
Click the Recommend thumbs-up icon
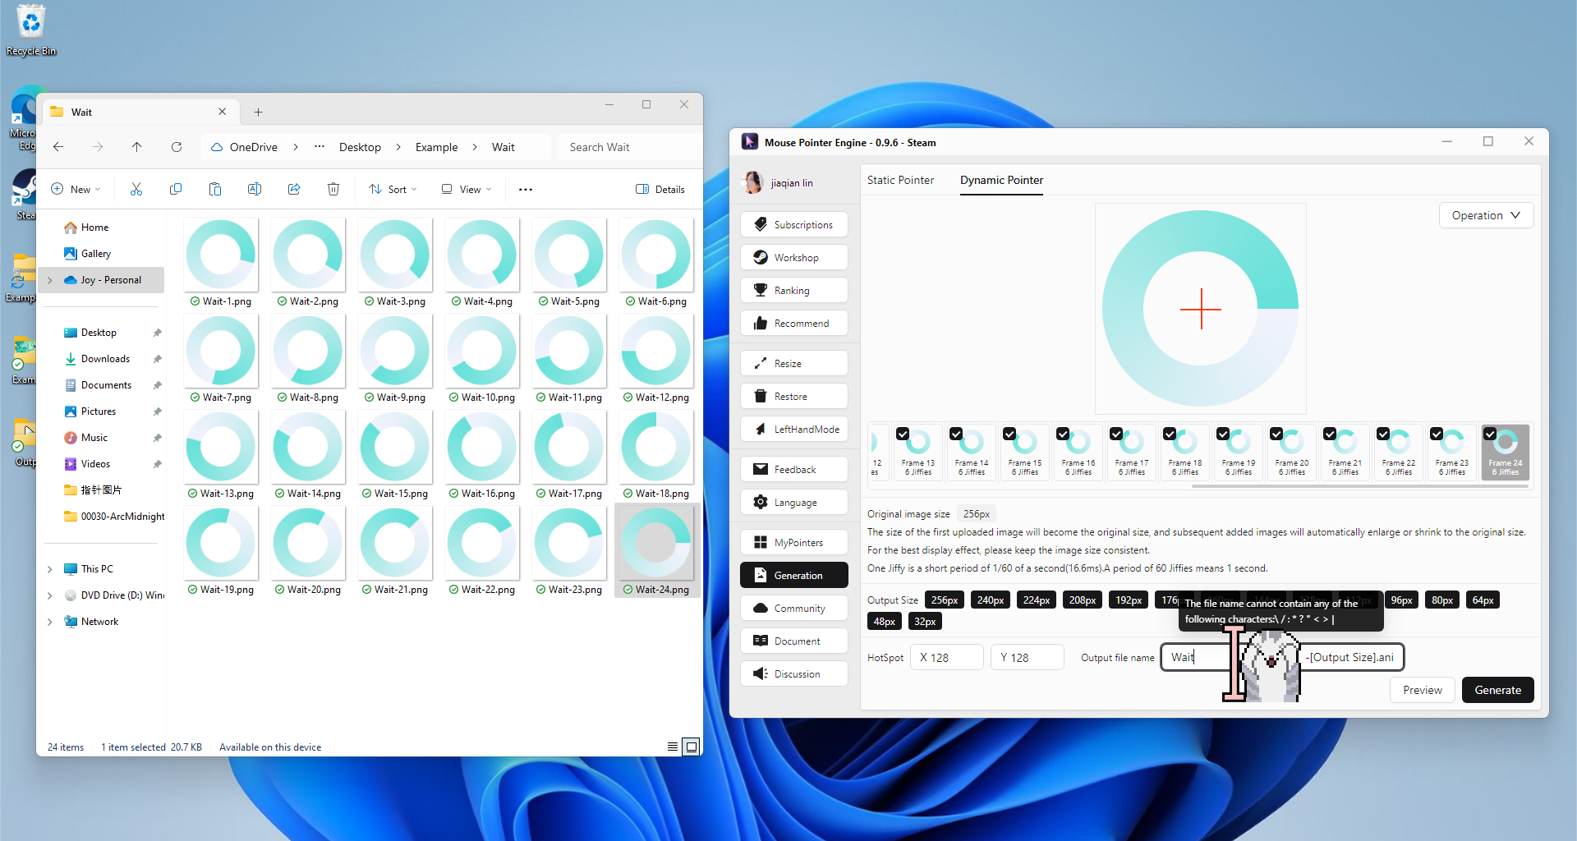(761, 323)
